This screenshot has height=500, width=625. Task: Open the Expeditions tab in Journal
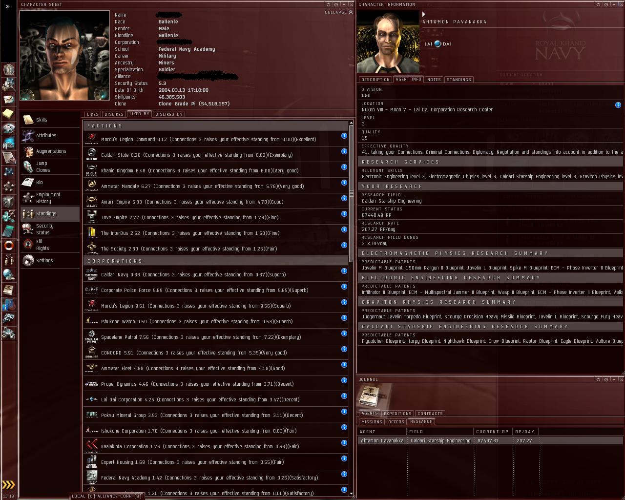click(x=397, y=414)
